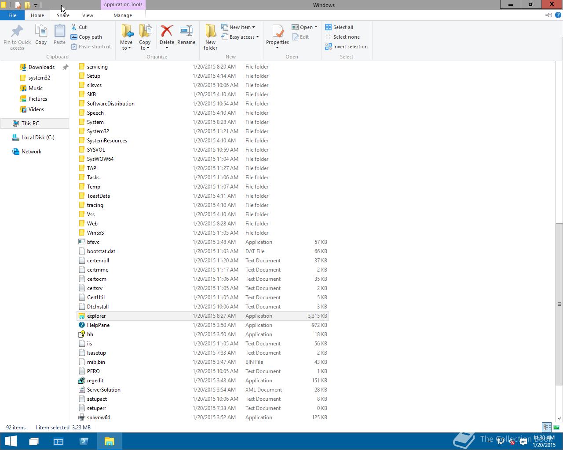Click the network tray icon
The width and height of the screenshot is (563, 450).
click(x=501, y=442)
